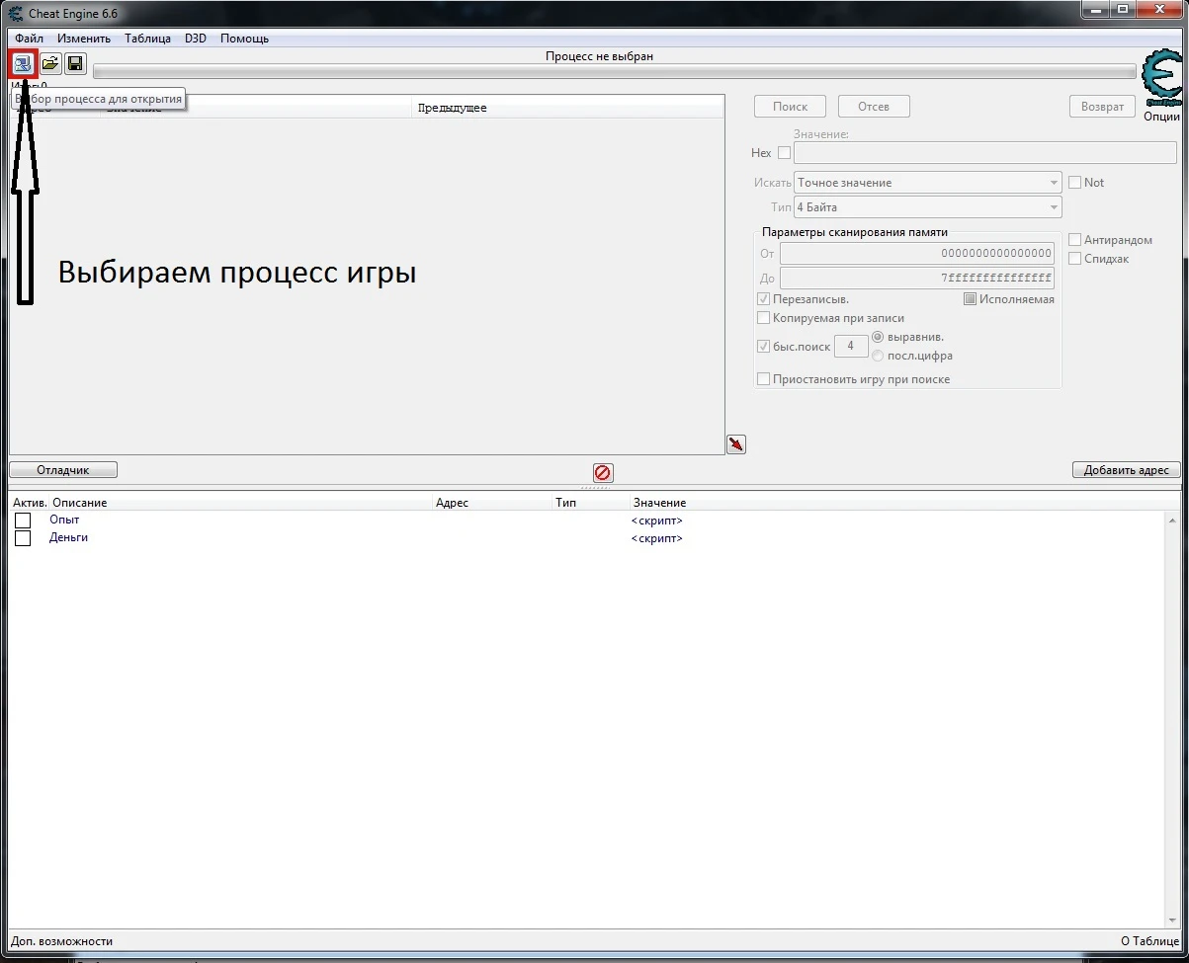Click the save cheat table icon
Viewport: 1189px width, 963px height.
(74, 63)
